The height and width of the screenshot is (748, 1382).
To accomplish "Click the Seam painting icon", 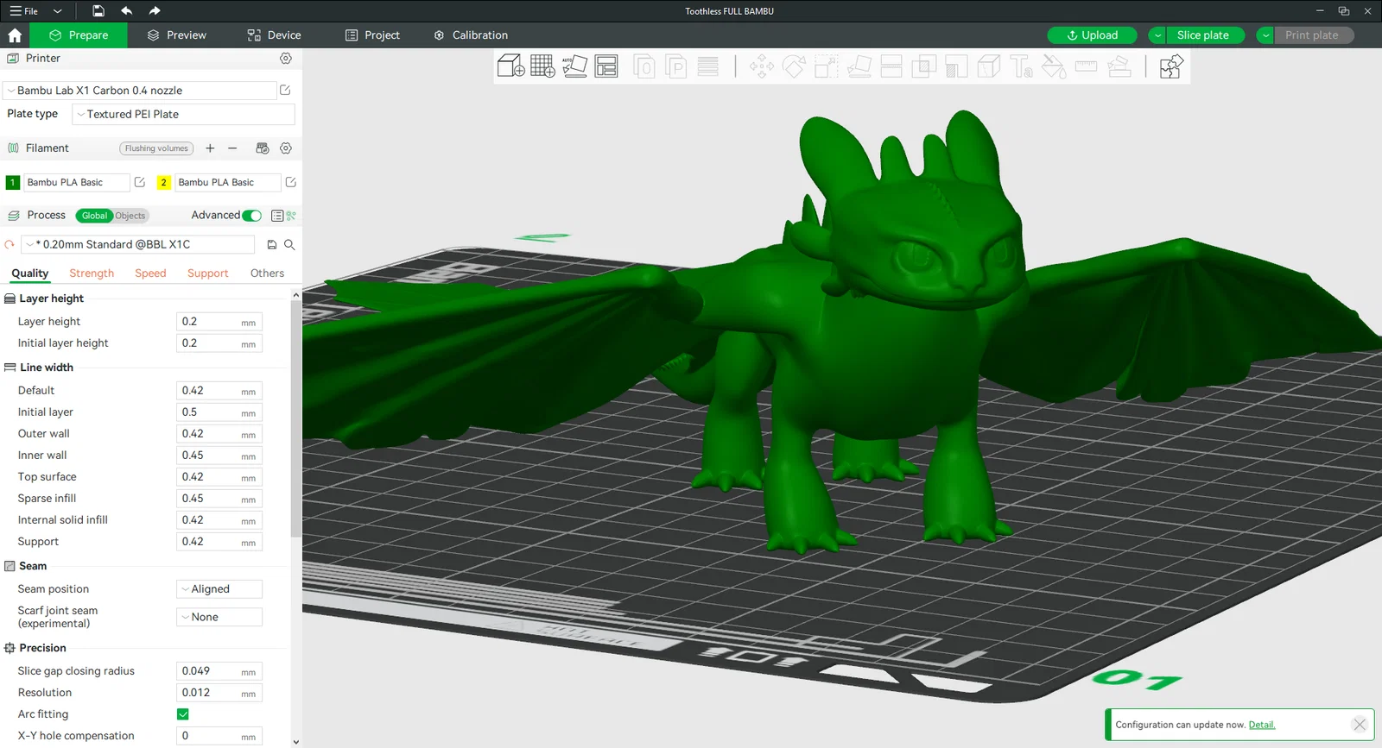I will (989, 66).
